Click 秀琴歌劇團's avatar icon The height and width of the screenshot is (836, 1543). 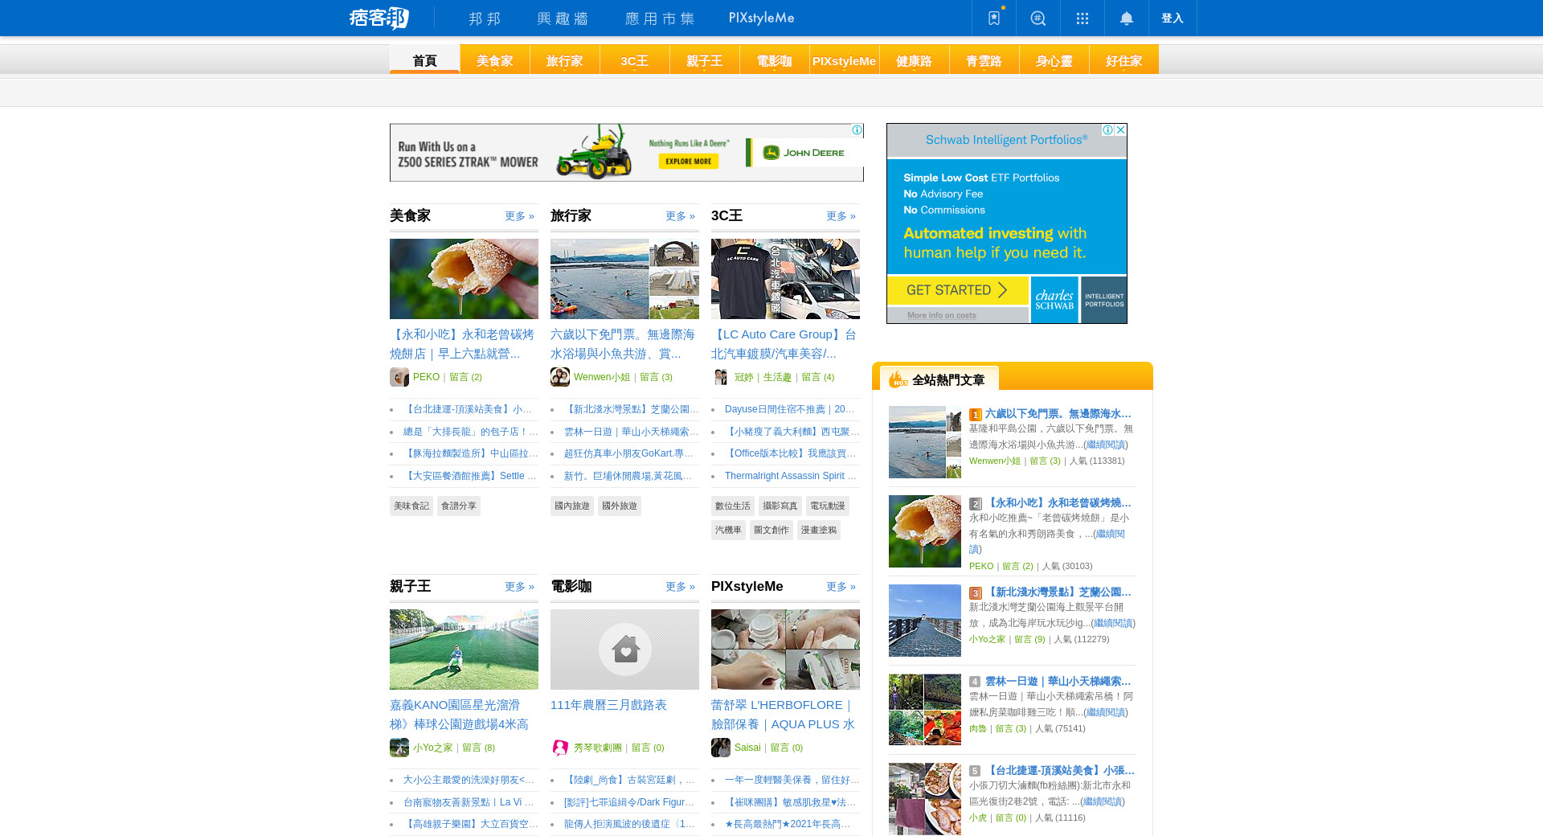560,748
